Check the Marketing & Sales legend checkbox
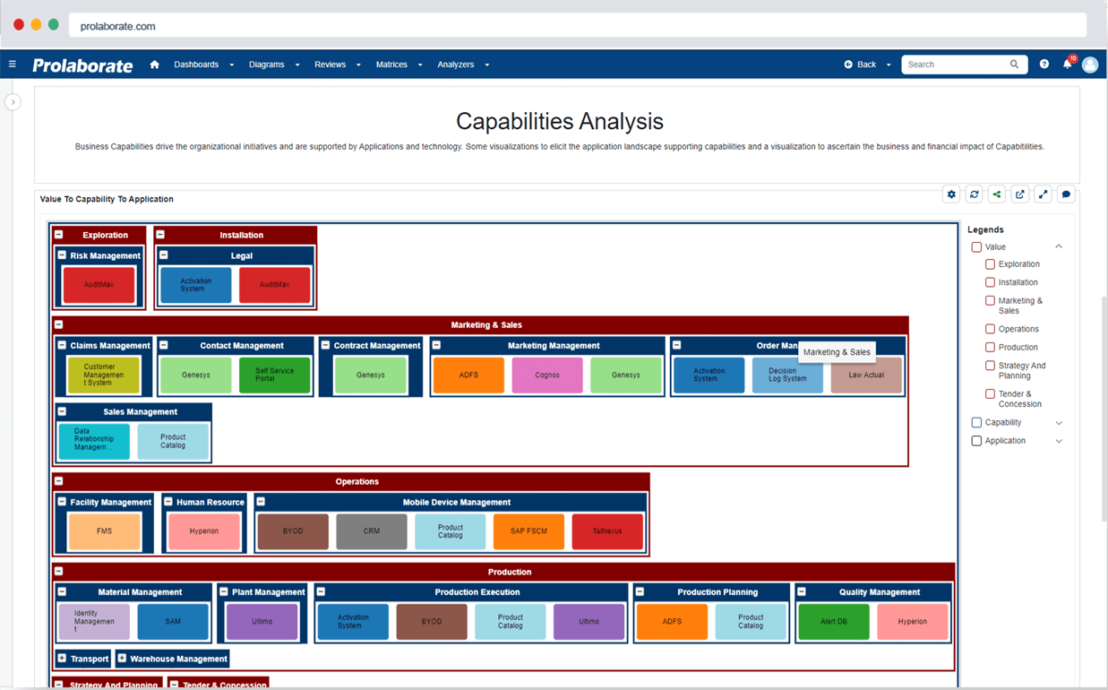Image resolution: width=1108 pixels, height=690 pixels. click(x=990, y=301)
